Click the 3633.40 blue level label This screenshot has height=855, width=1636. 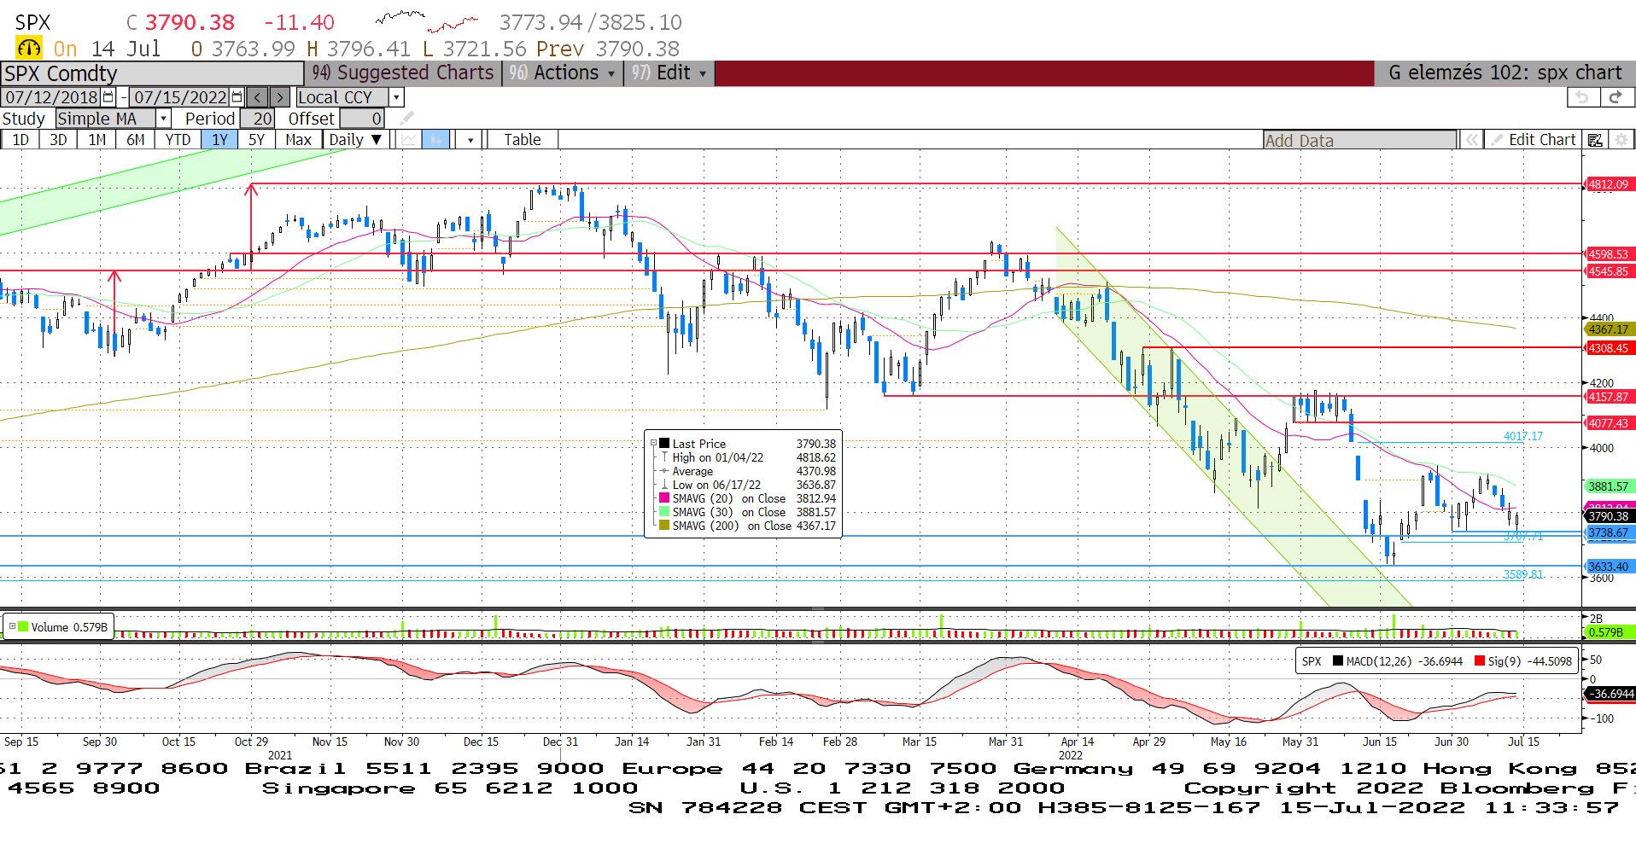point(1609,567)
